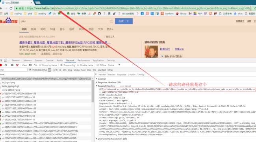Clear the network log with the clear icon
Image resolution: width=256 pixels, height=142 pixels.
[x=6, y=65]
